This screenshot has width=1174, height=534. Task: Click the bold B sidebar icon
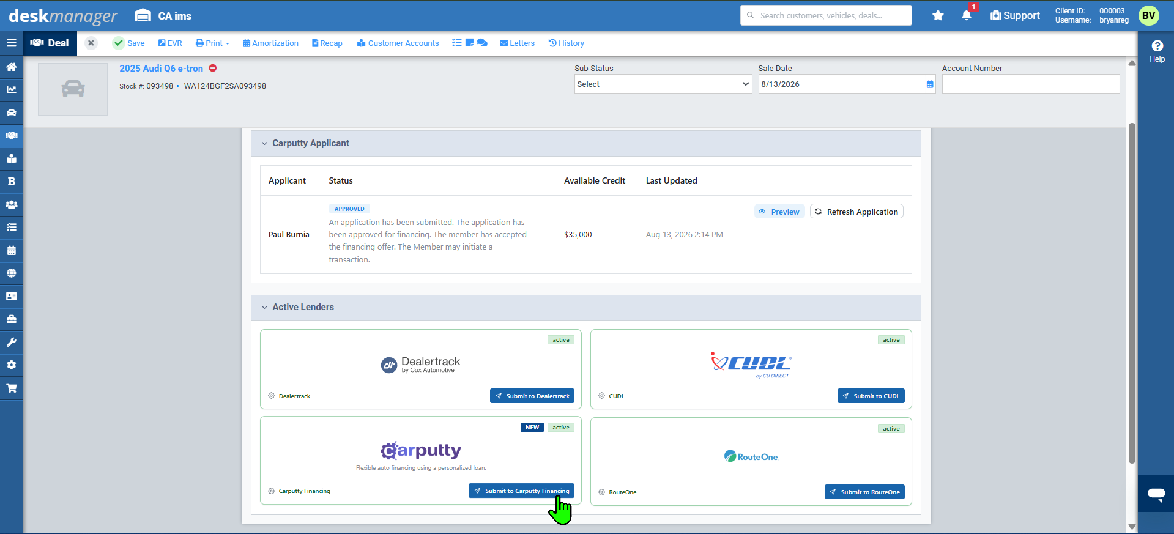pos(11,181)
